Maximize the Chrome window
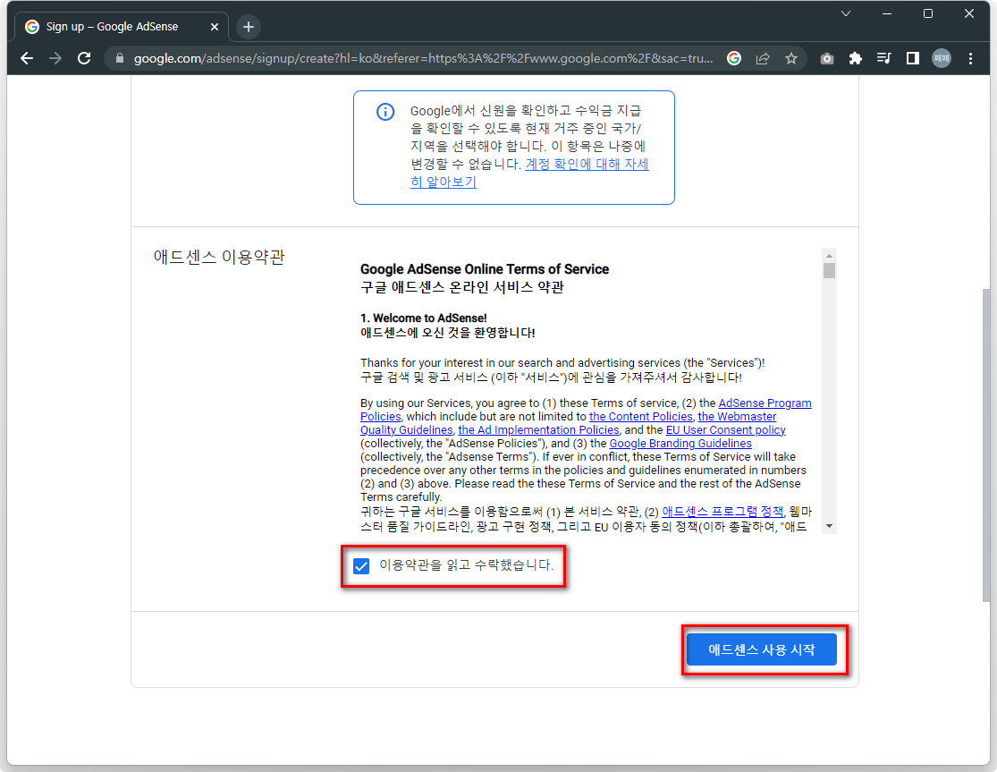 (927, 13)
